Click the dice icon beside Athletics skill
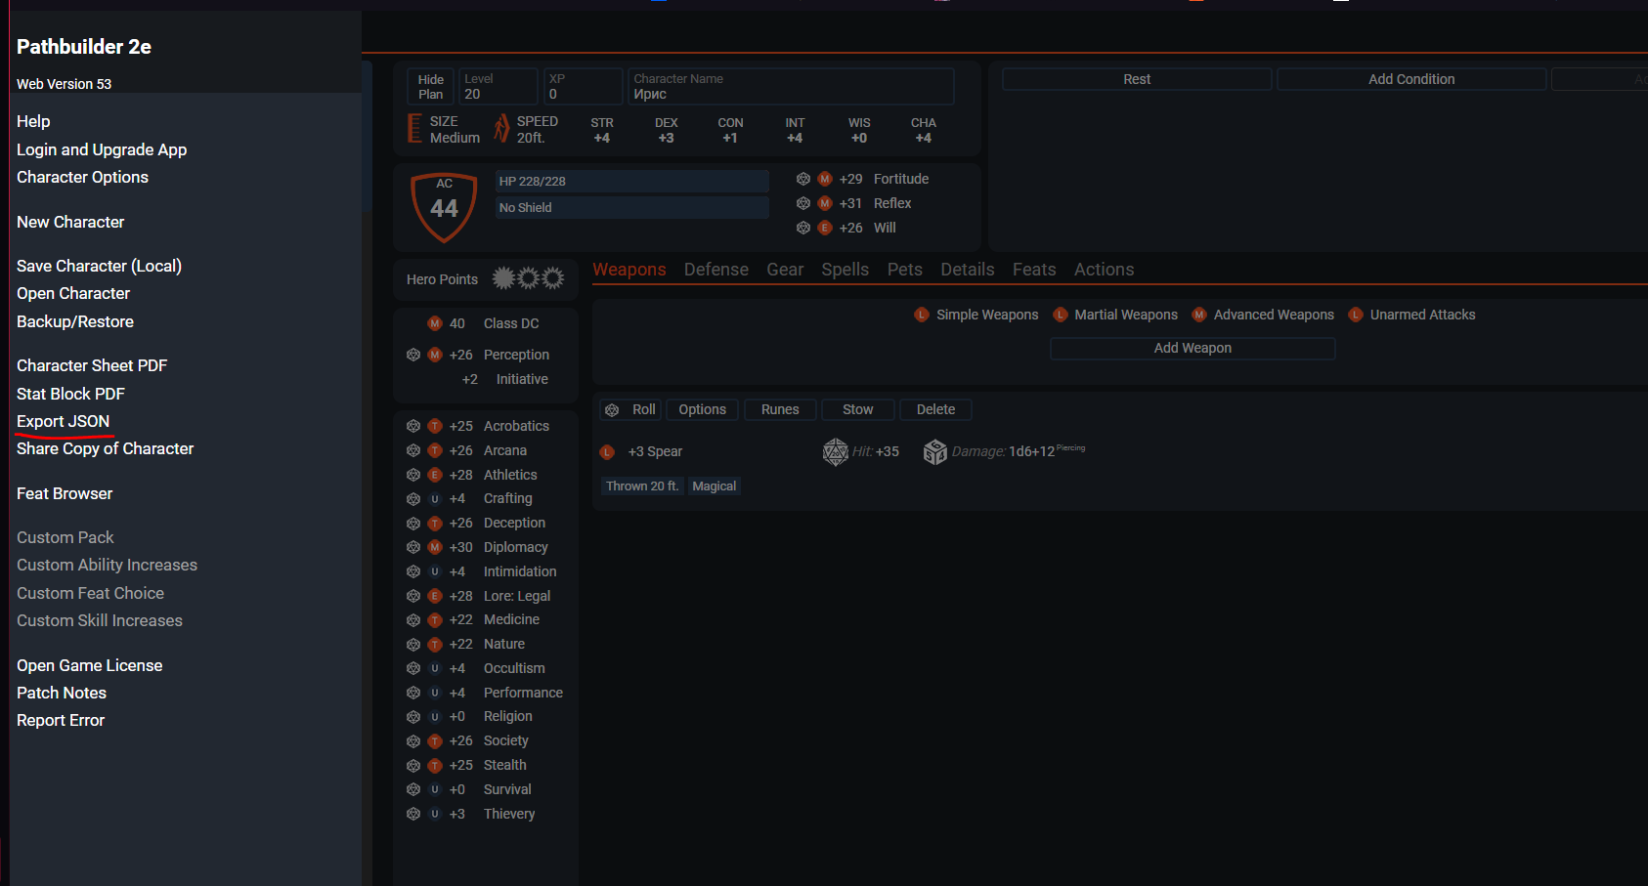The width and height of the screenshot is (1648, 886). (x=412, y=475)
